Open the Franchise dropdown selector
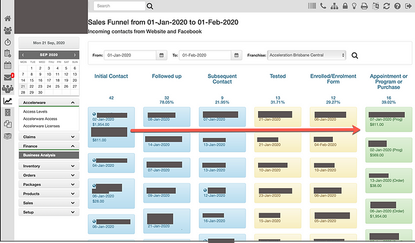Screen dimensions: 415x243 pos(306,55)
